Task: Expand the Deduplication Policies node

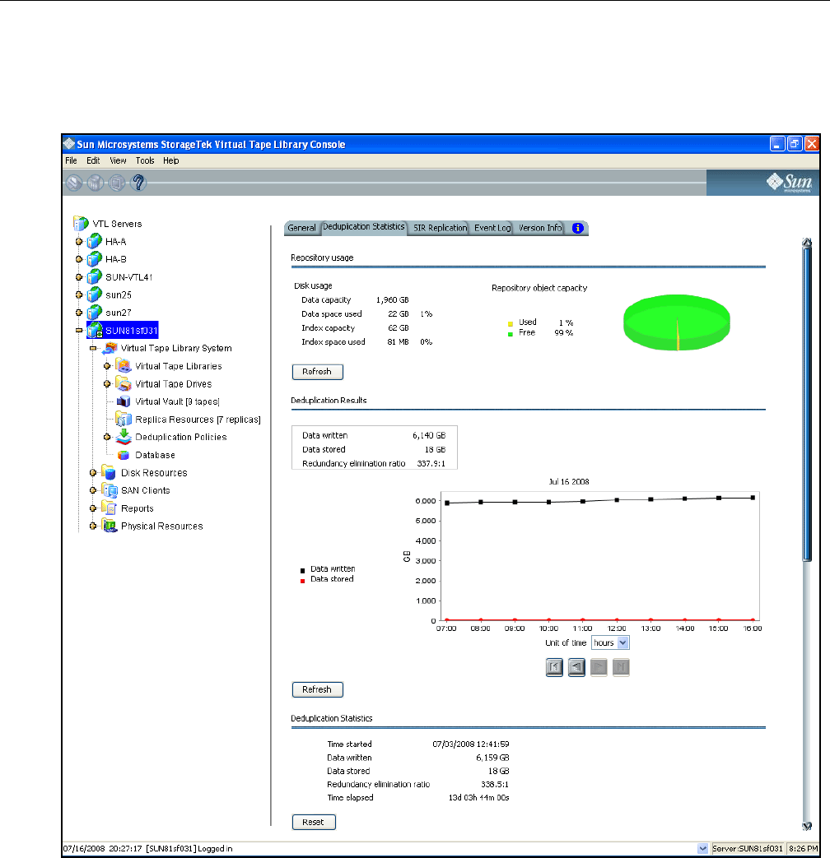Action: coord(107,437)
